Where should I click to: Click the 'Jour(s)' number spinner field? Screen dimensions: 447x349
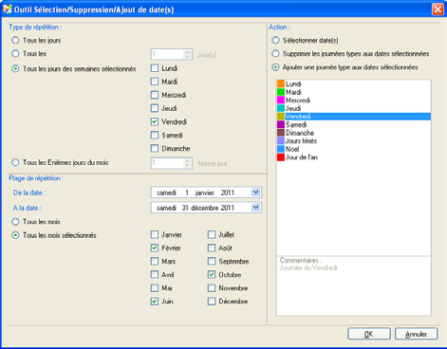(x=171, y=54)
